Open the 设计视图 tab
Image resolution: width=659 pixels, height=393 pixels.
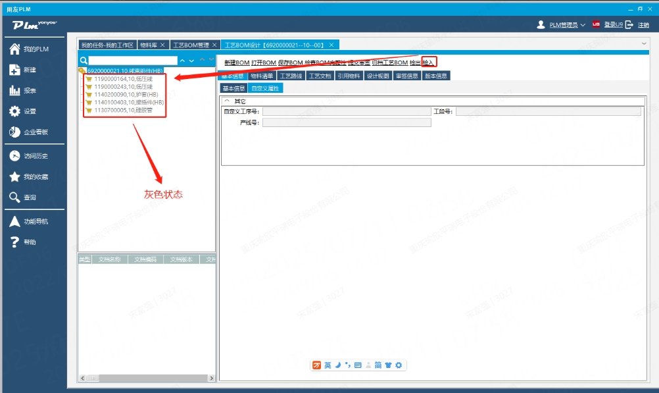[x=378, y=76]
